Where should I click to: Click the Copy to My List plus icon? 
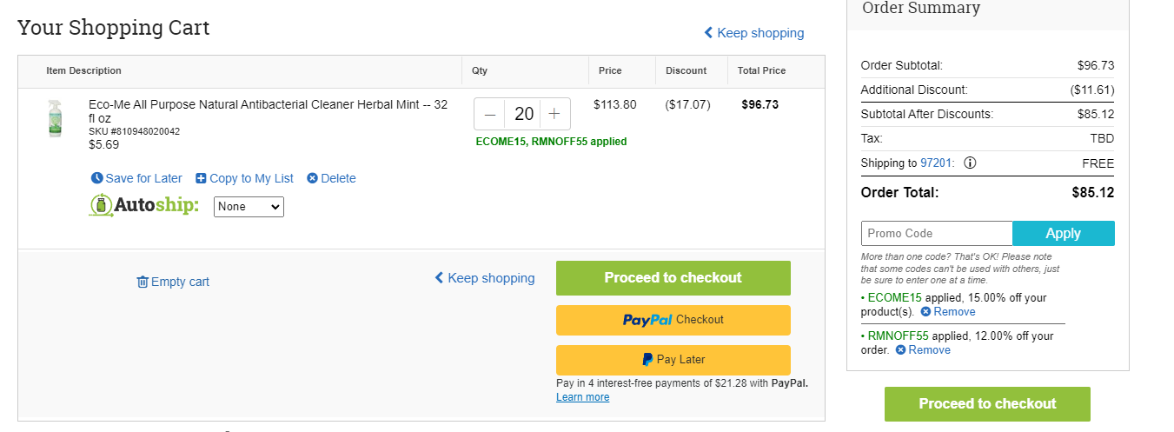point(201,178)
